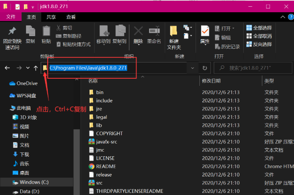Choose Paste shortcut (粘贴快捷方式)
Viewport: 294px width, 195px height.
pyautogui.click(x=73, y=44)
